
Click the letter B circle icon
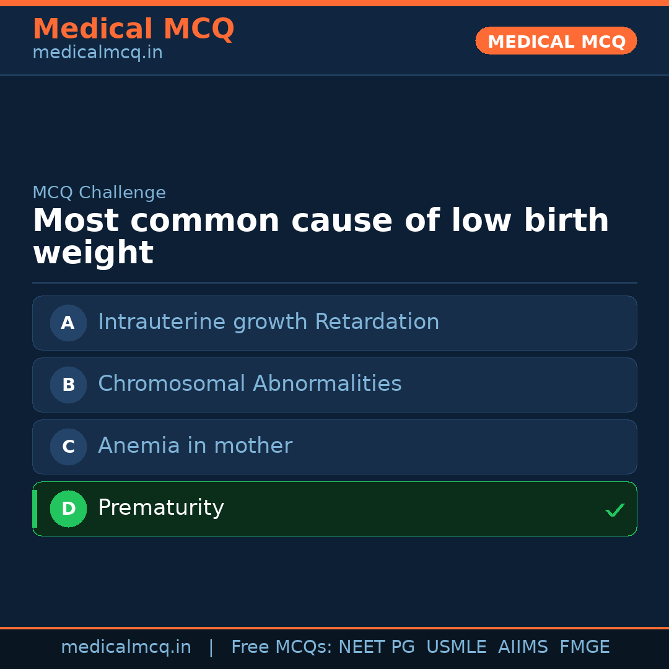68,385
